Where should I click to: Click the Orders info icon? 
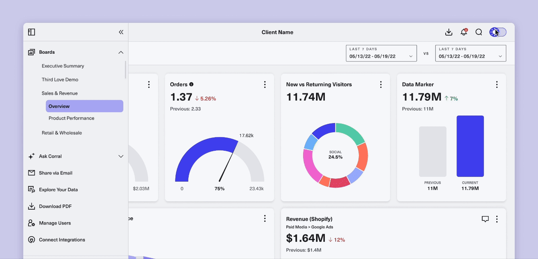tap(191, 84)
